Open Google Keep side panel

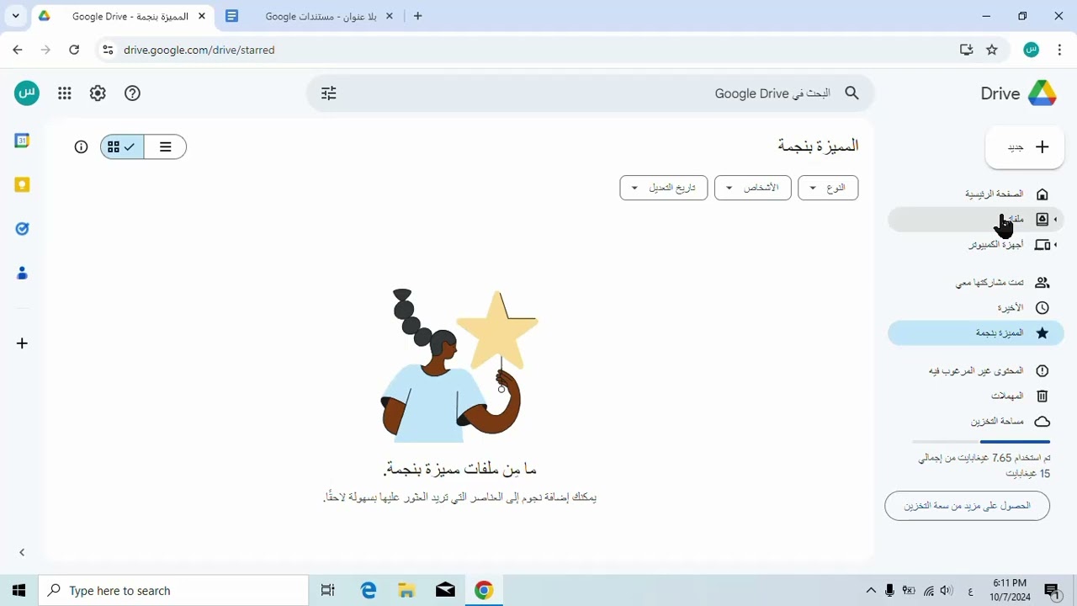(22, 185)
